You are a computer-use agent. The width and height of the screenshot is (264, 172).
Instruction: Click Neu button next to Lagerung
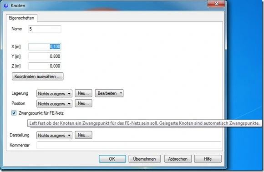click(83, 93)
